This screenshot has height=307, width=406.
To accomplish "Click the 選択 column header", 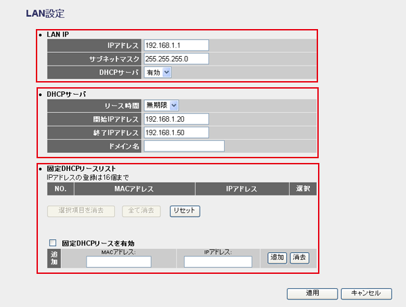I will (303, 189).
